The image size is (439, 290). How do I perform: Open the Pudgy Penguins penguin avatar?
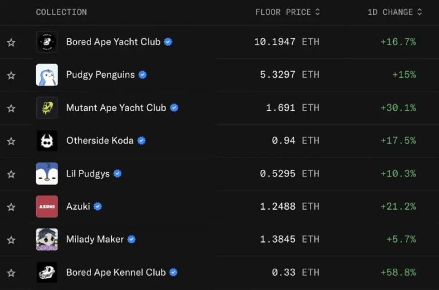(x=47, y=75)
